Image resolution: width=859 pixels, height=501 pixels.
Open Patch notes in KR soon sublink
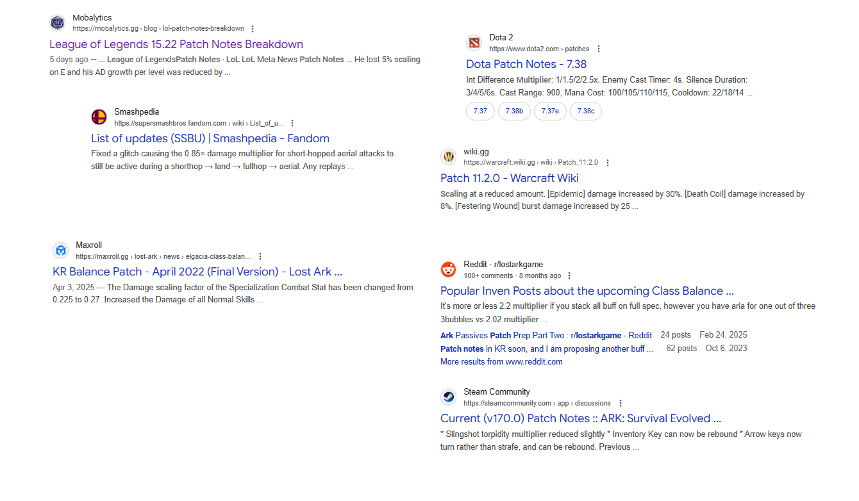click(547, 349)
